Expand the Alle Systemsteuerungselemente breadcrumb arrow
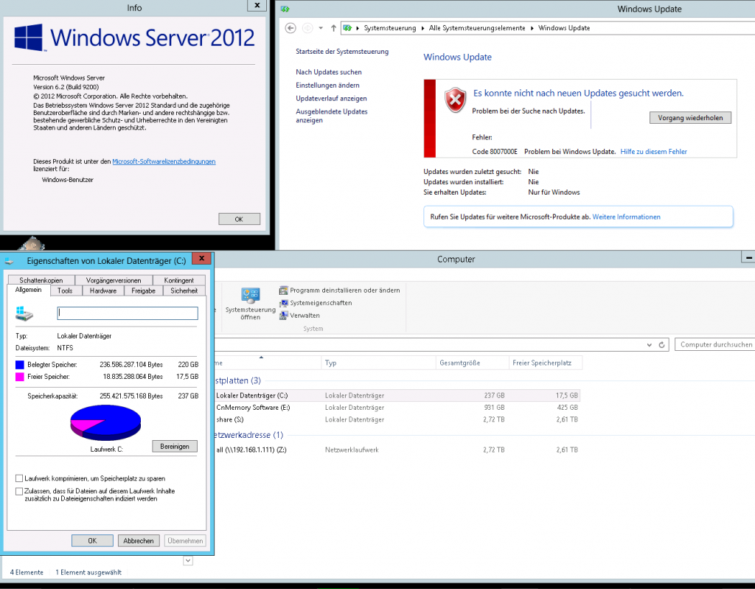The height and width of the screenshot is (589, 755). [532, 28]
